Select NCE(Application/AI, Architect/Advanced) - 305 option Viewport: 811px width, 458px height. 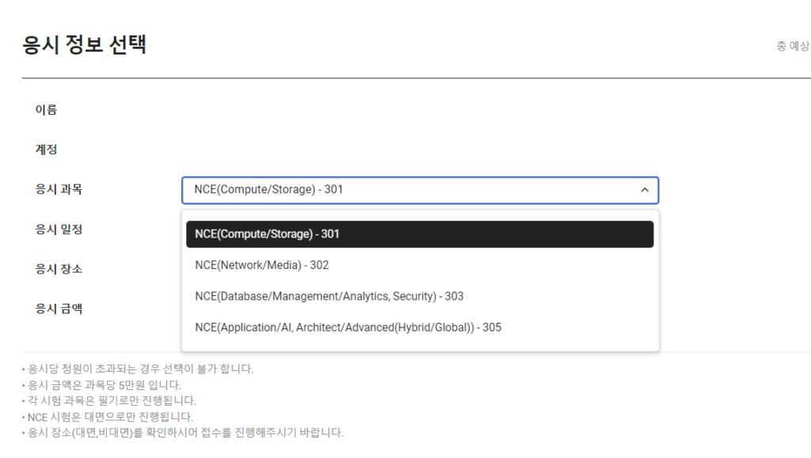tap(420, 327)
